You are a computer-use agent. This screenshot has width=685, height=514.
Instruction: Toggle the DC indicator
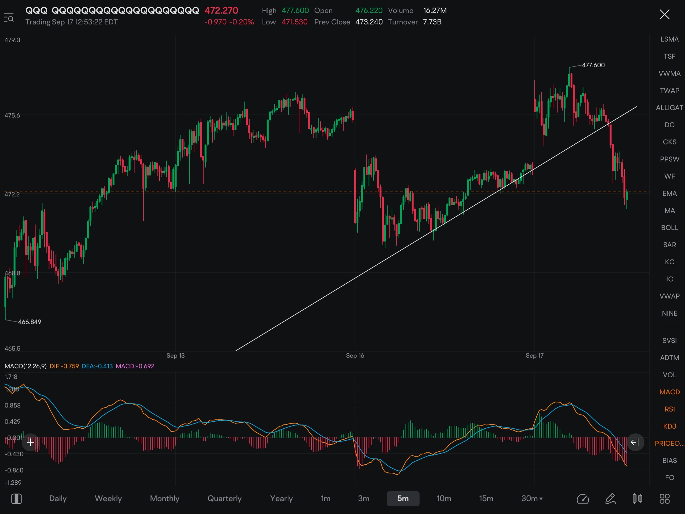pyautogui.click(x=669, y=125)
